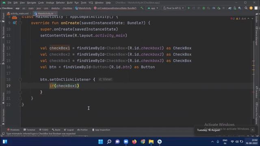The height and width of the screenshot is (146, 260).
Task: Open the Device File Explorer in the right sidebar
Action: tap(256, 114)
